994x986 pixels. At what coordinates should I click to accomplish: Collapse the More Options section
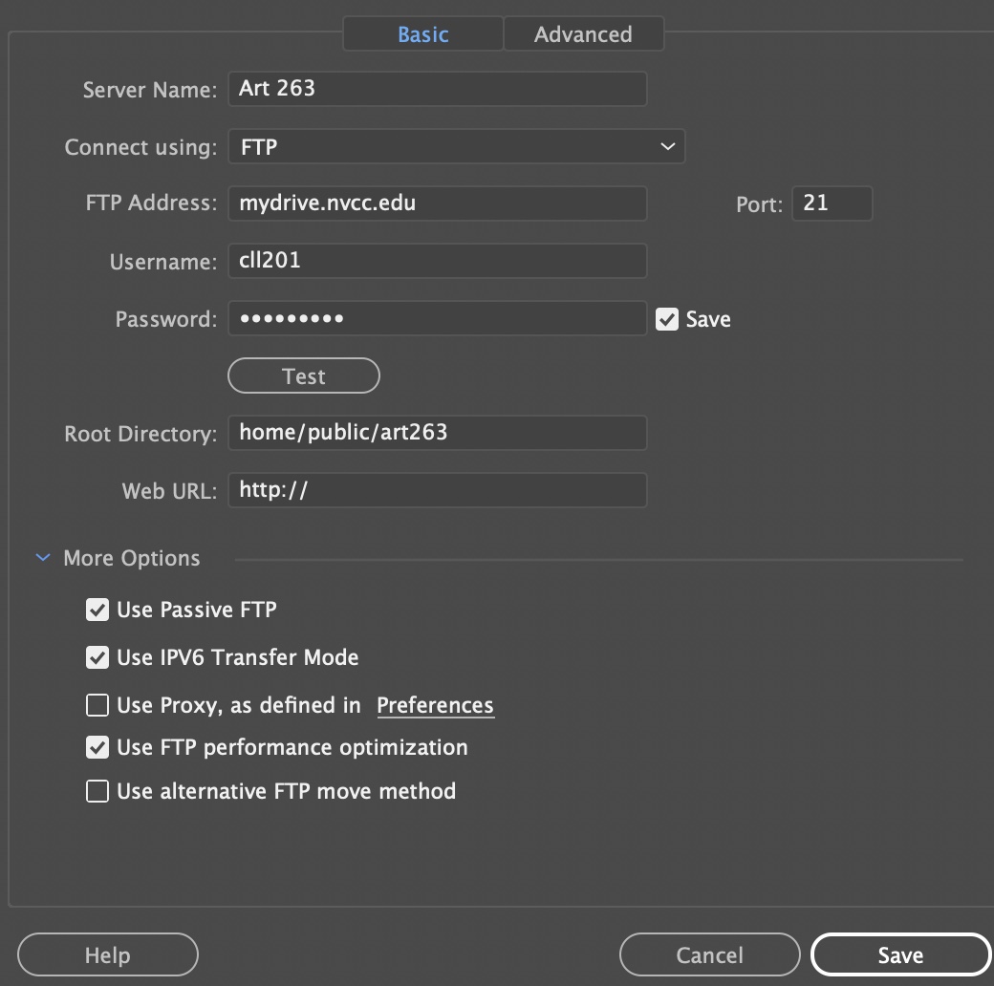pyautogui.click(x=43, y=558)
